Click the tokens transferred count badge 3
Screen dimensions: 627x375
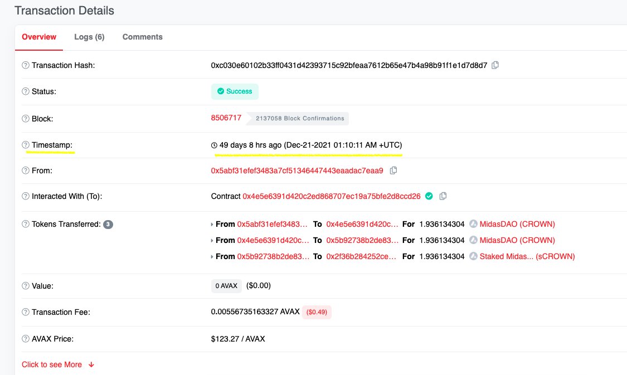click(108, 225)
